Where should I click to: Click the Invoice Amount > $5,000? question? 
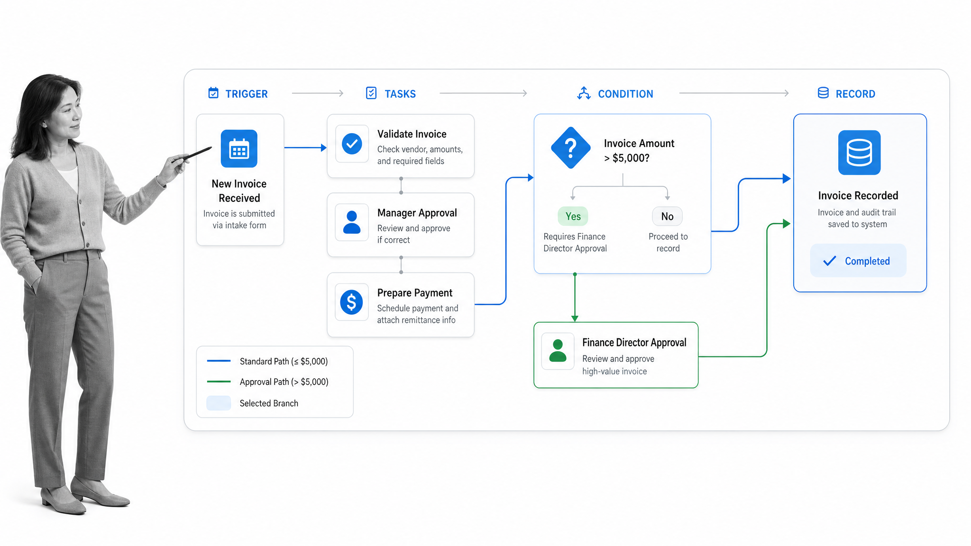639,150
